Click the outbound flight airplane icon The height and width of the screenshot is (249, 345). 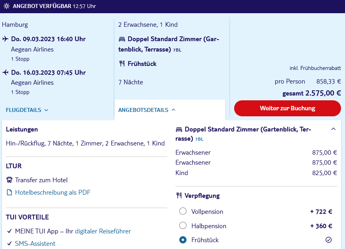pos(6,39)
